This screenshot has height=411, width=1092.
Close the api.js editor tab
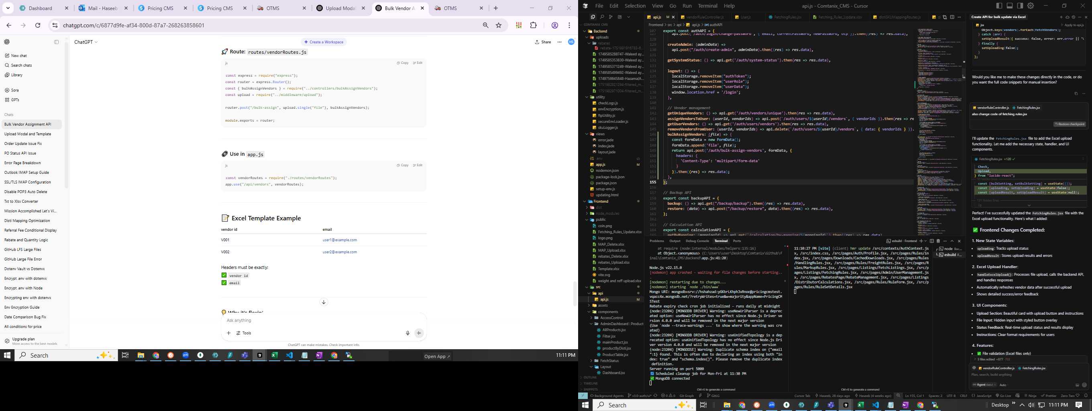(x=674, y=17)
